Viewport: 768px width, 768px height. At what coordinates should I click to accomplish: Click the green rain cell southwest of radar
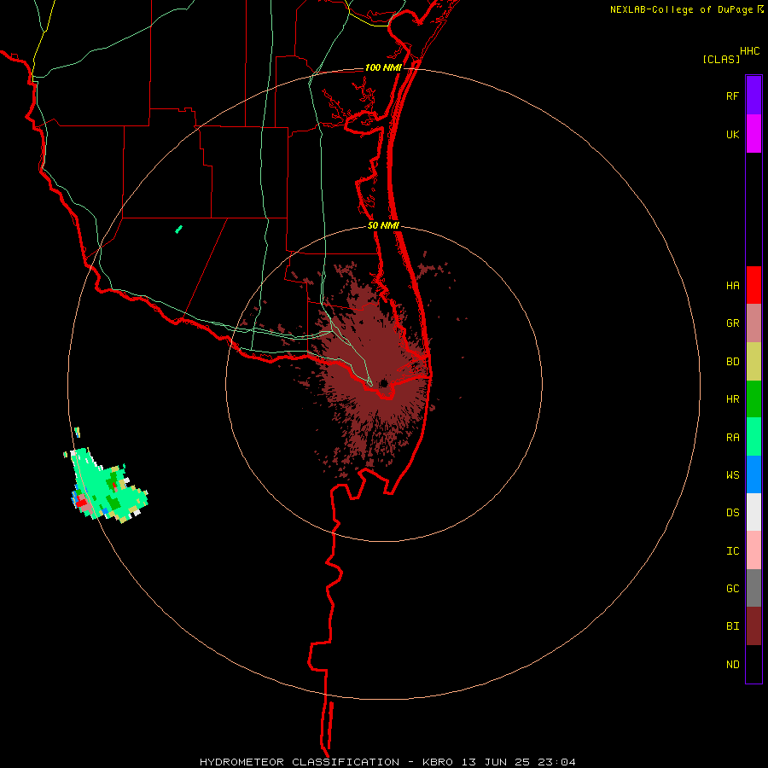(x=108, y=485)
